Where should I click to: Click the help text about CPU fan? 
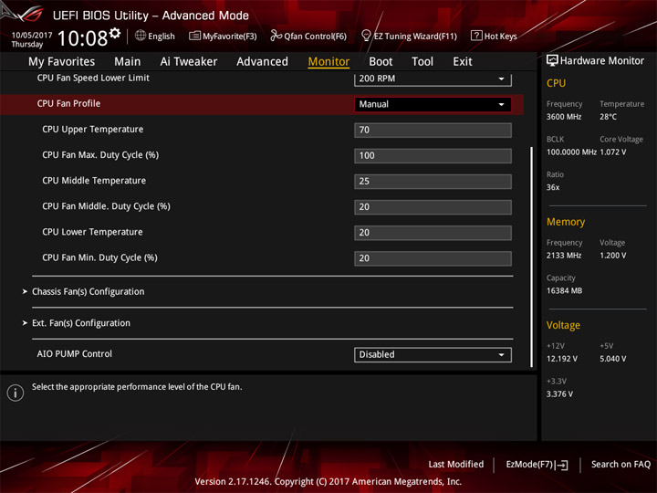tap(137, 386)
